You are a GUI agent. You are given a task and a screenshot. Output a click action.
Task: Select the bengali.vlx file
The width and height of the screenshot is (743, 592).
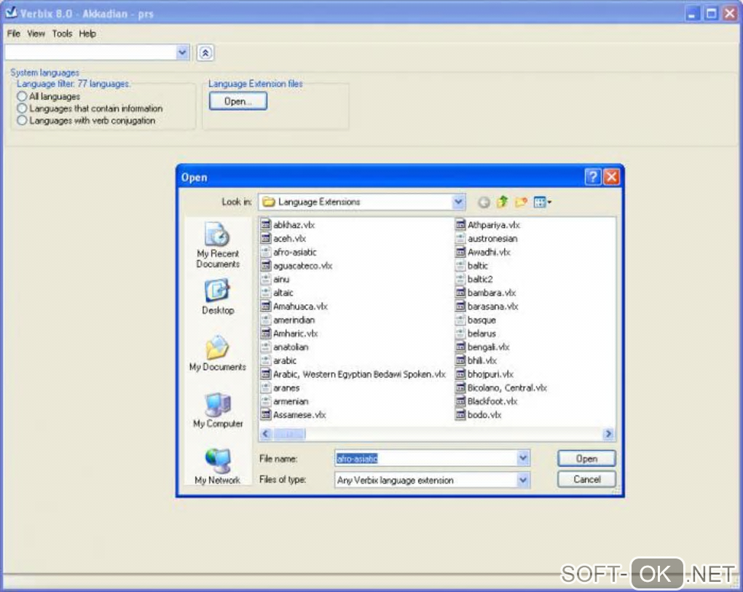(x=482, y=347)
